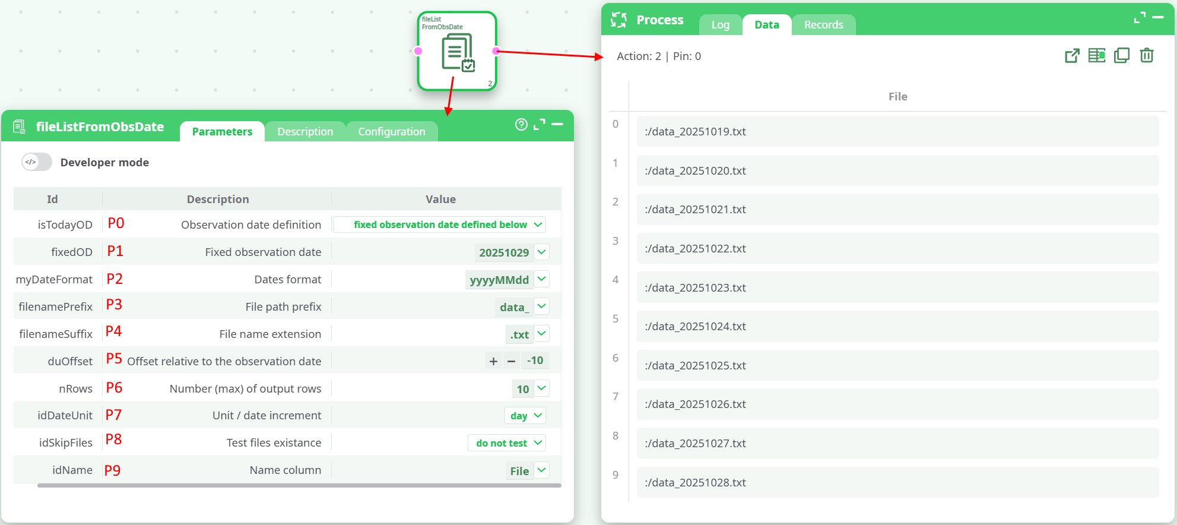Delete data with the trash icon

pos(1146,56)
